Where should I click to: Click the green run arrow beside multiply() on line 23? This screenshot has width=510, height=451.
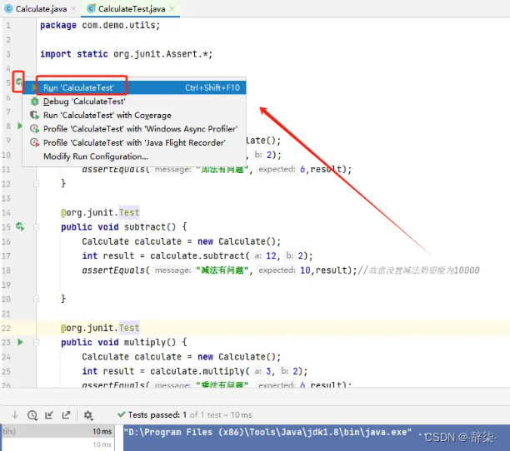point(20,342)
